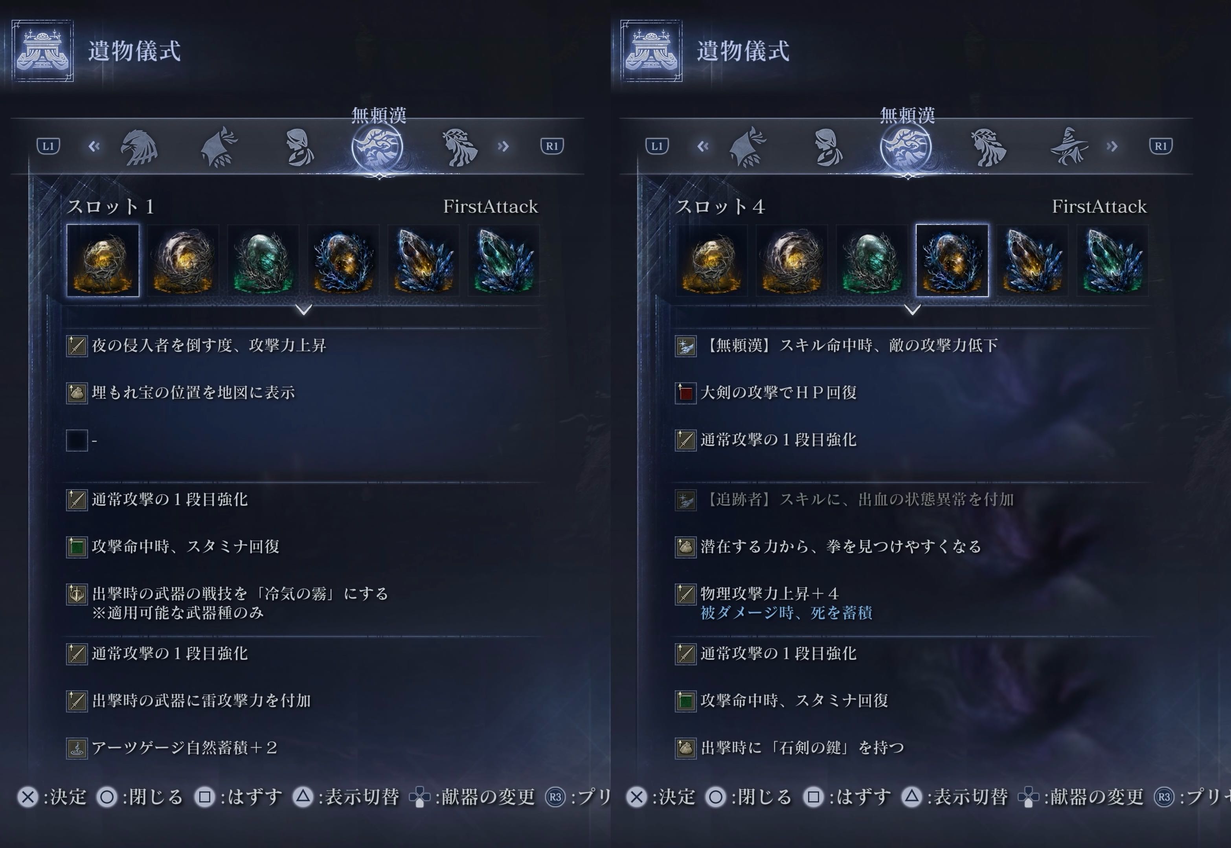Choose first golden relic in left Slot 1 row
Viewport: 1231px width, 848px height.
103,261
